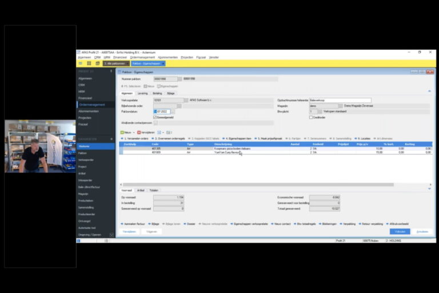This screenshot has width=439, height=293.
Task: Expand the Omgeving / Openen sidebar chevron
Action: click(x=111, y=235)
